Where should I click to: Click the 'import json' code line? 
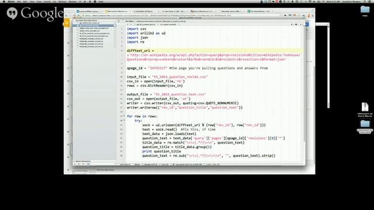pyautogui.click(x=137, y=37)
